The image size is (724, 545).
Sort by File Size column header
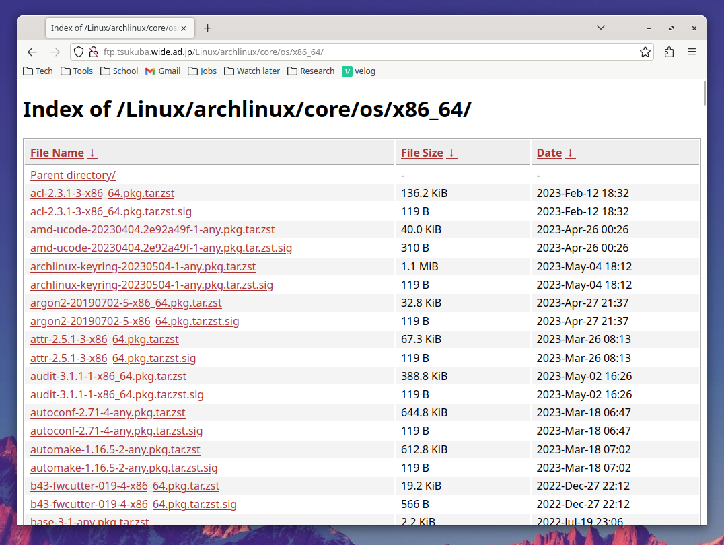(x=422, y=153)
